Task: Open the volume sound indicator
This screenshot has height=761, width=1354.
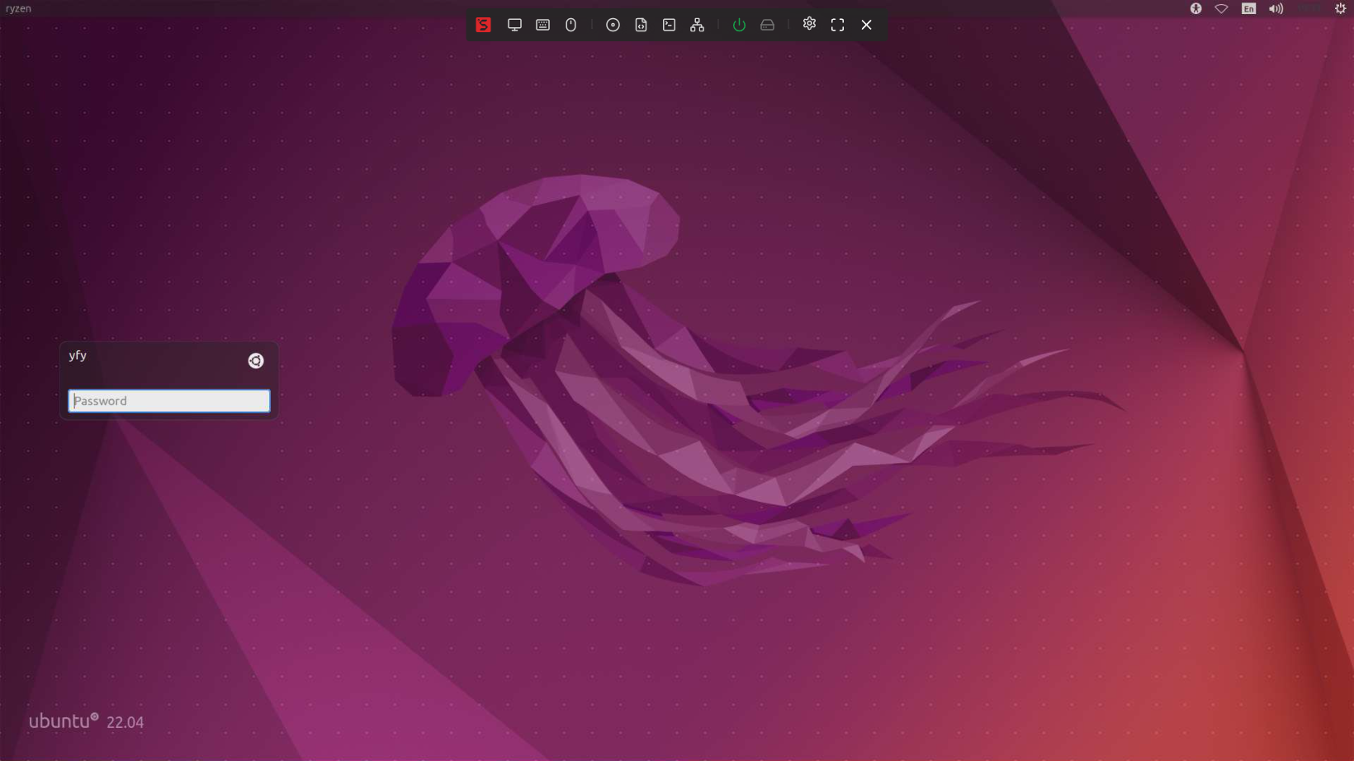Action: coord(1276,8)
